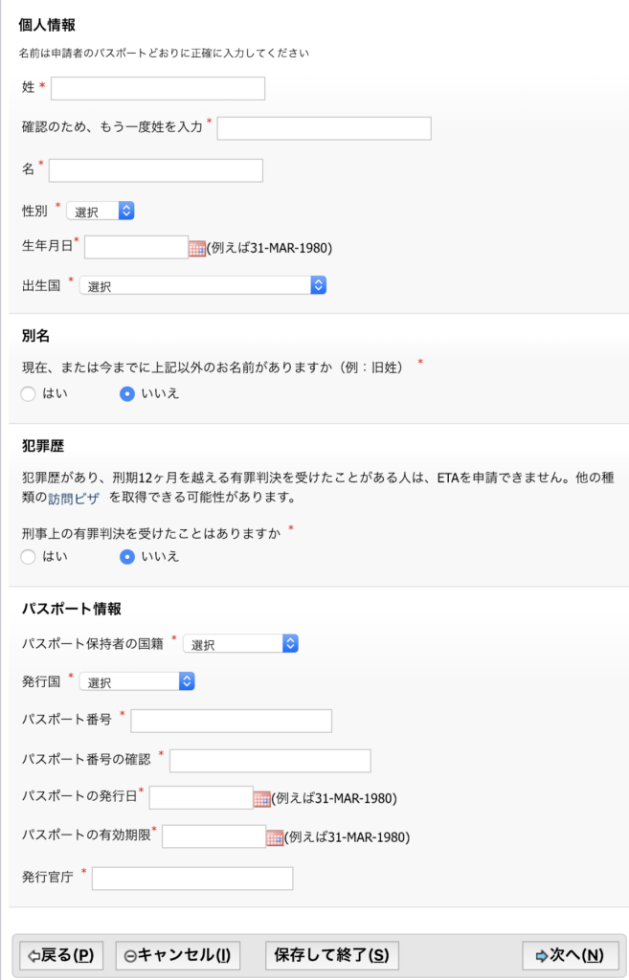This screenshot has height=980, width=629.
Task: Follow the 訪問ビザ link
Action: point(73,499)
